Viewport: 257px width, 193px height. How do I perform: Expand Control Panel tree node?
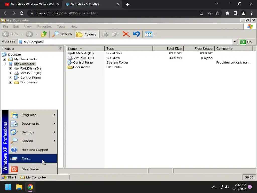coord(11,78)
